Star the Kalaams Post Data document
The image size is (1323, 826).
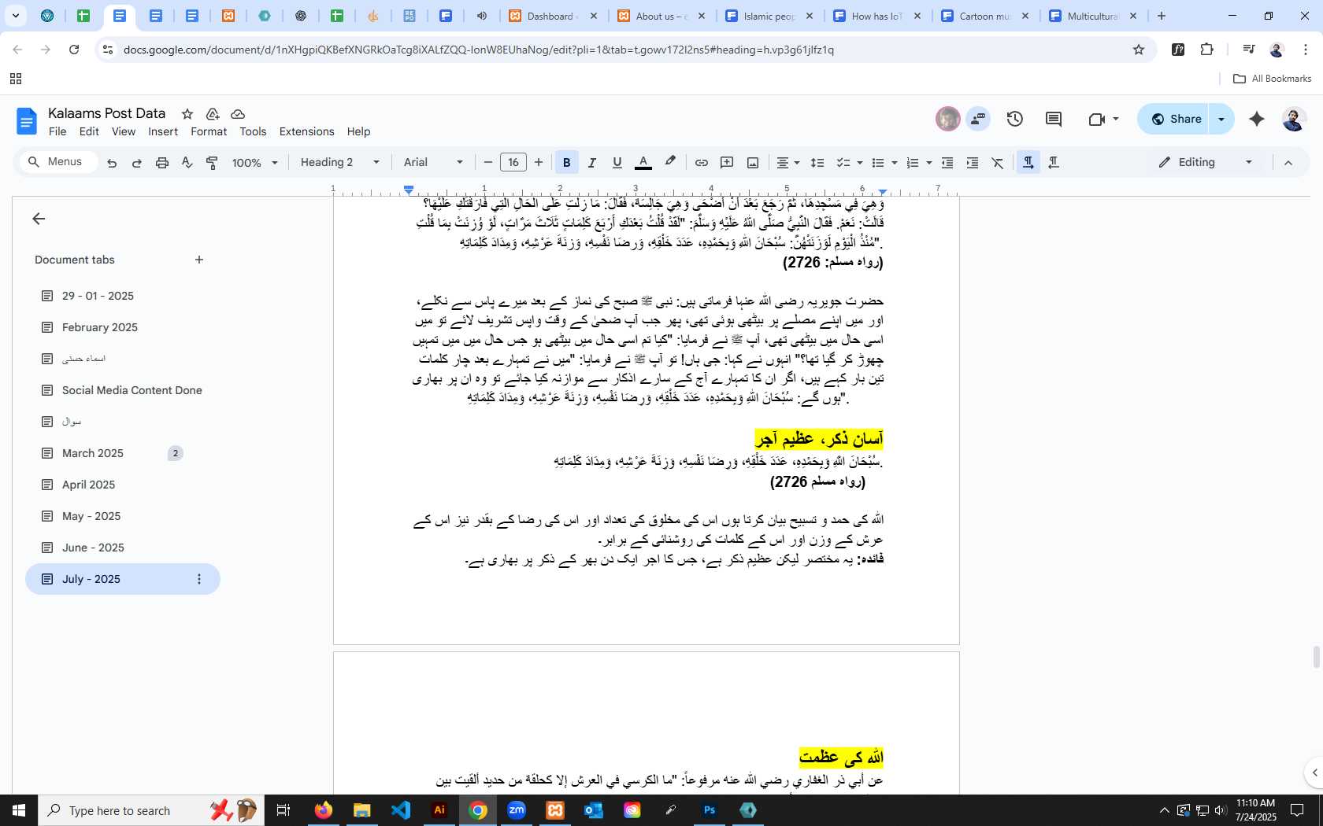click(187, 114)
